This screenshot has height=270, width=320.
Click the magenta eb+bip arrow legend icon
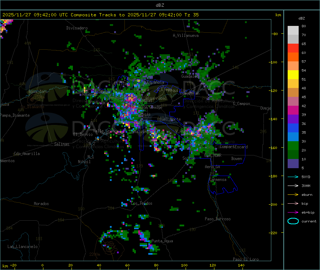293,213
